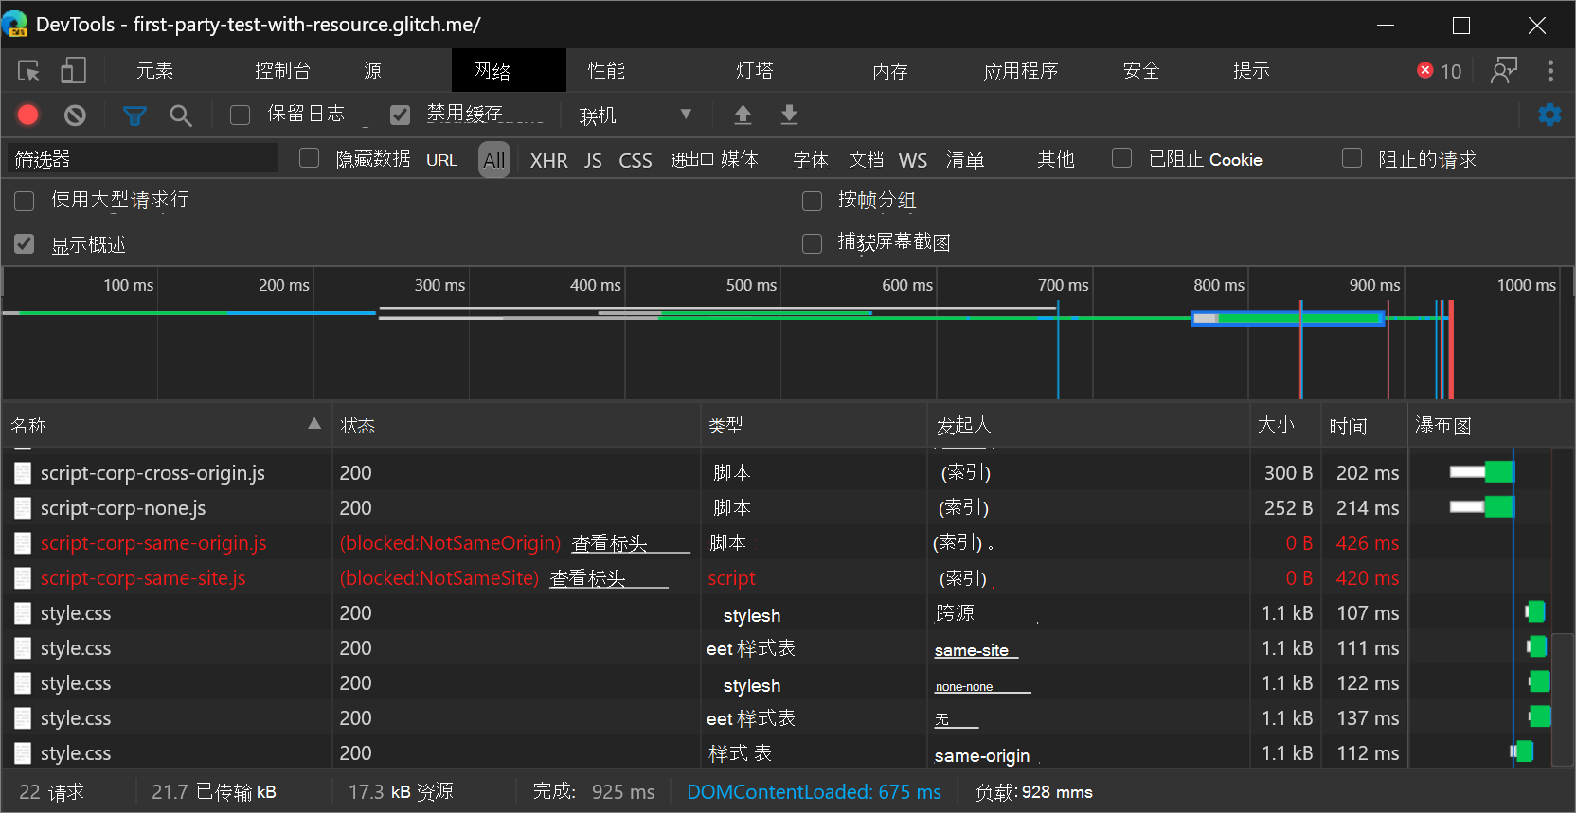Open DevTools more options kebab menu
The image size is (1576, 813).
point(1550,71)
